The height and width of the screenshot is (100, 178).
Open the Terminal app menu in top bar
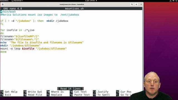[x=17, y=1]
